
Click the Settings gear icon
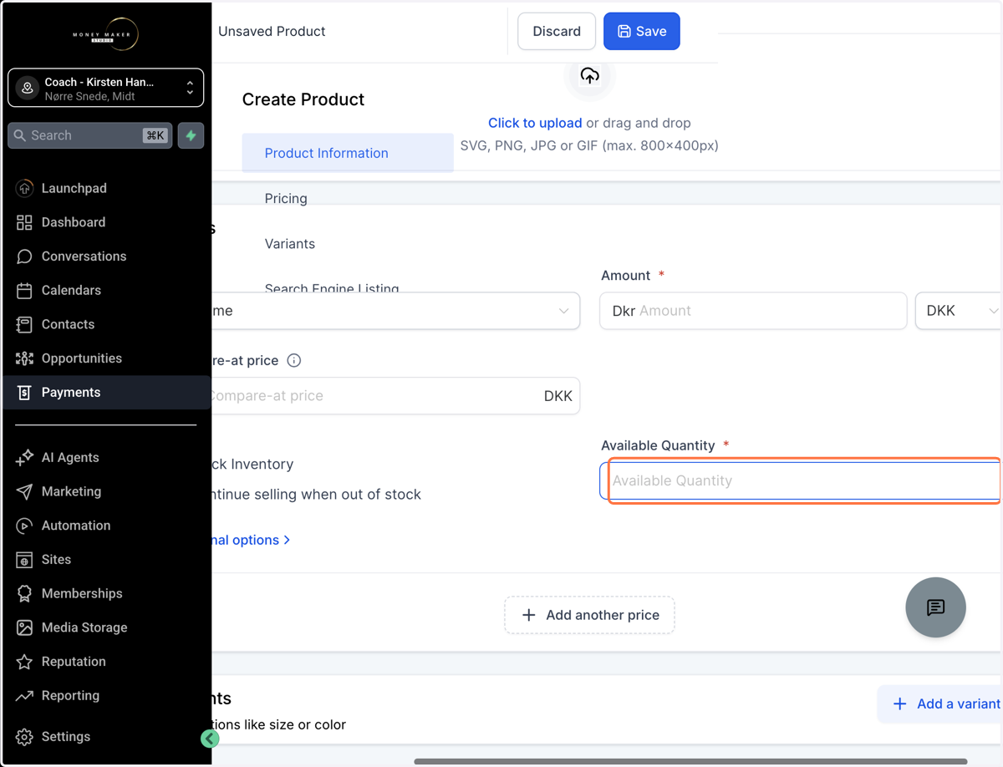point(24,737)
